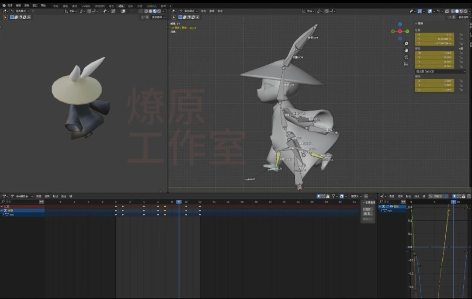Image resolution: width=472 pixels, height=299 pixels.
Task: Click the Scale X value field
Action: click(434, 81)
